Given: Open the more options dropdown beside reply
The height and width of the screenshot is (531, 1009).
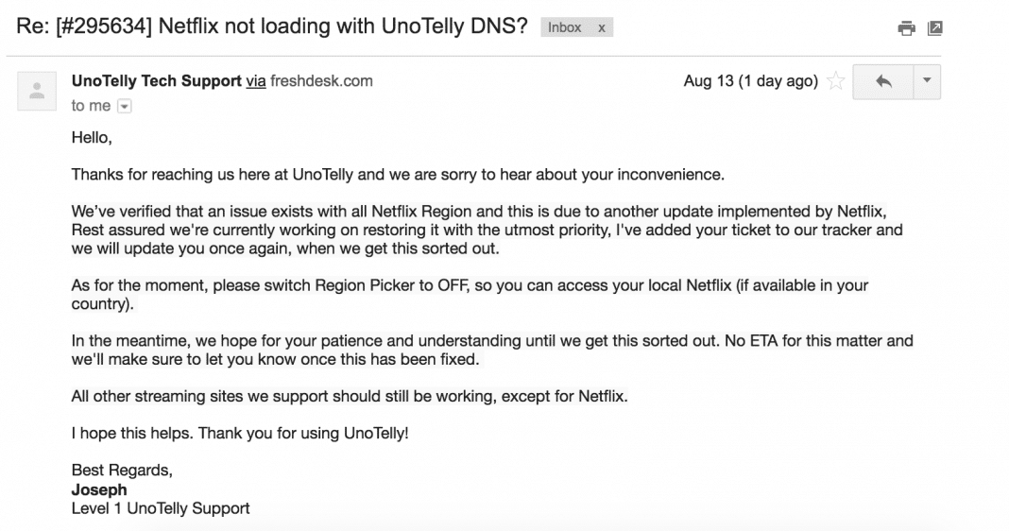Looking at the screenshot, I should [x=927, y=82].
